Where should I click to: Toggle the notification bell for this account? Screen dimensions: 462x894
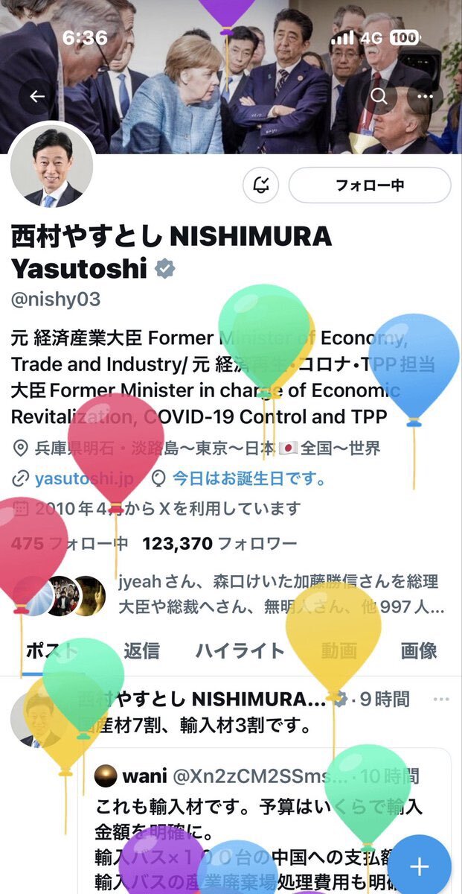coord(261,185)
